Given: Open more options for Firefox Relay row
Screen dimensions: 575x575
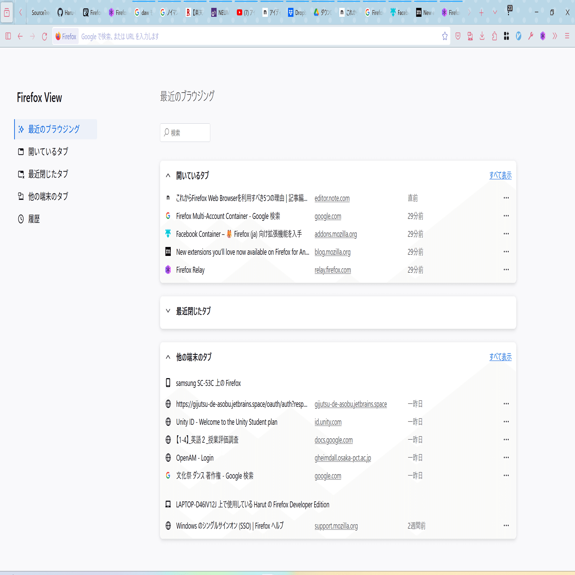Looking at the screenshot, I should [x=506, y=270].
